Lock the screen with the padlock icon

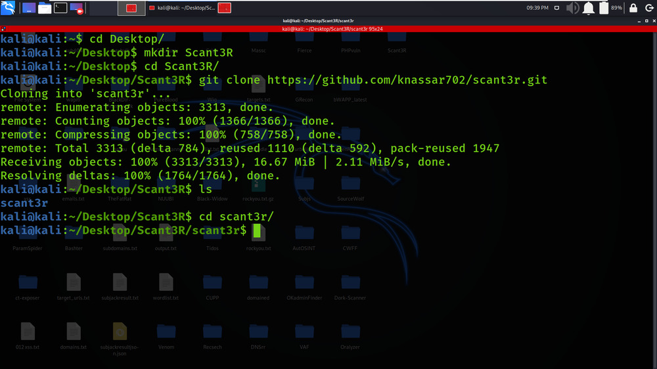[x=633, y=8]
